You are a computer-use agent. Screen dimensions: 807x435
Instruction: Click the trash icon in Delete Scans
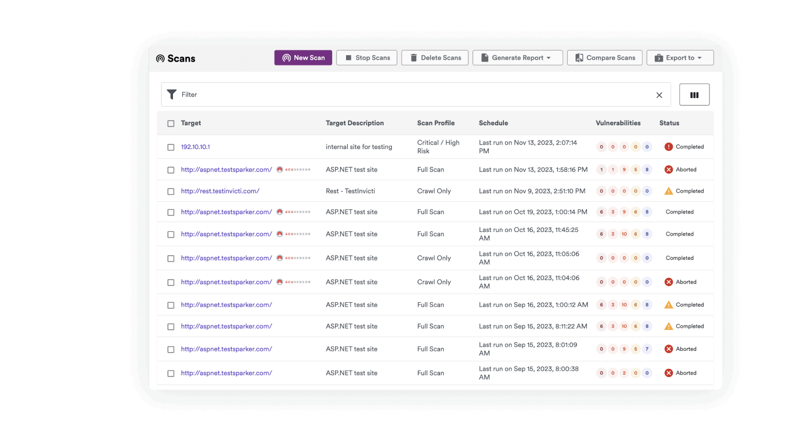click(414, 58)
